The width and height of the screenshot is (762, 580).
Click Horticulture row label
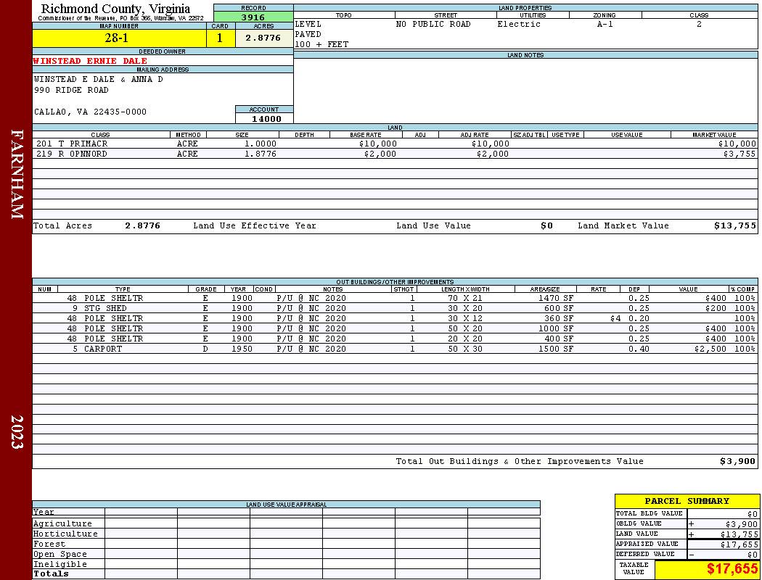click(x=65, y=534)
